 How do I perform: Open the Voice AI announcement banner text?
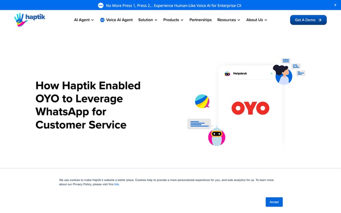tap(174, 5)
